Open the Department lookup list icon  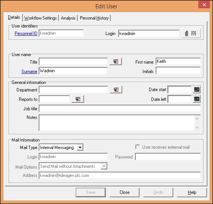coord(116,90)
